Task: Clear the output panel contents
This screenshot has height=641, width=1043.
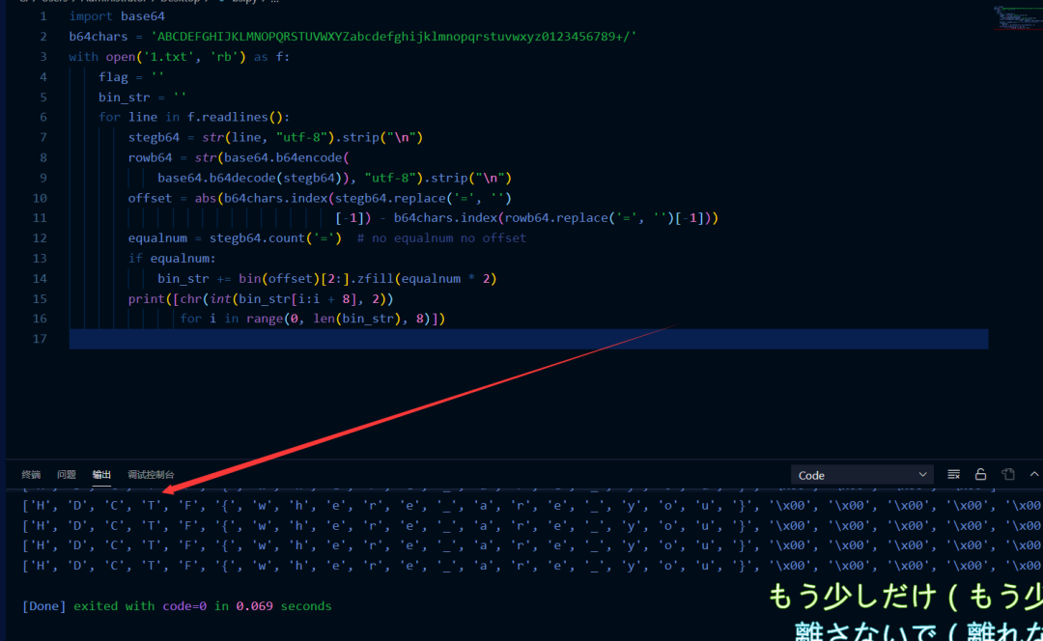Action: click(953, 474)
